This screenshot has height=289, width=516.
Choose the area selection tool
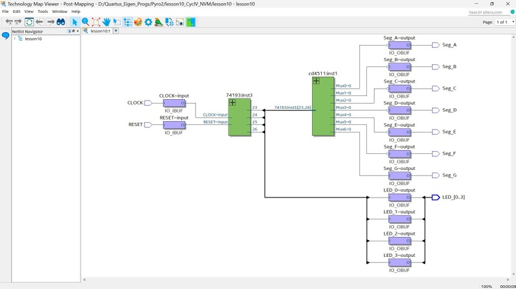[117, 22]
